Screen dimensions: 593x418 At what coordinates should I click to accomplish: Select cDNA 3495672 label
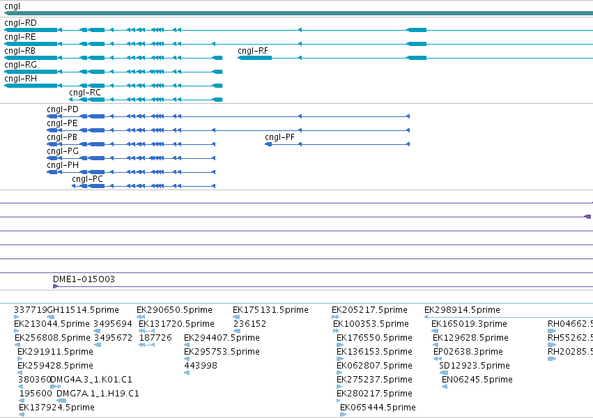113,338
